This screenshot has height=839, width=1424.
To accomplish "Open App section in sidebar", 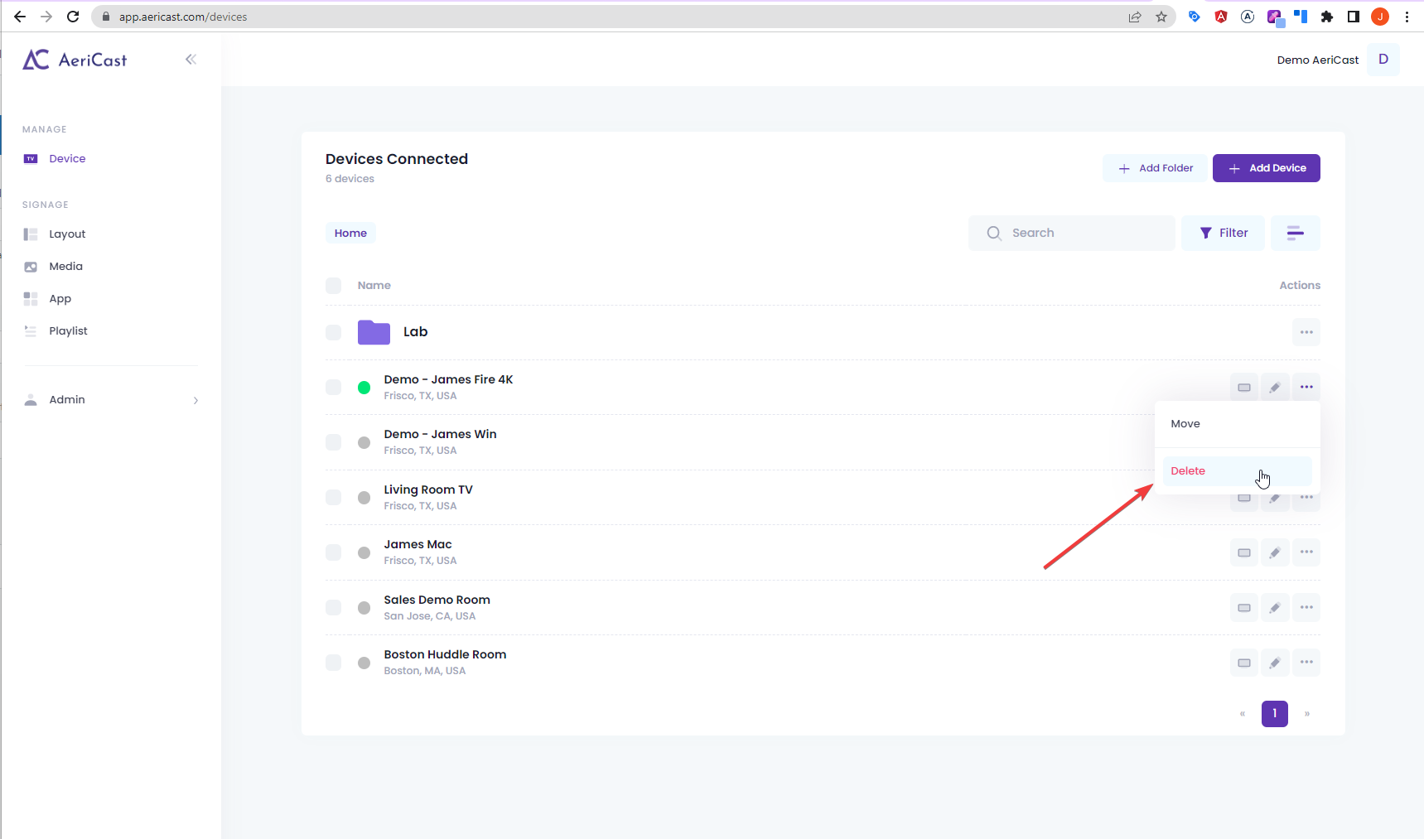I will point(60,298).
